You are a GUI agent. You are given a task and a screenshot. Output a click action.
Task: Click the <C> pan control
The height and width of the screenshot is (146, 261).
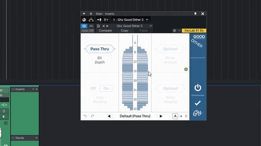click(x=4, y=105)
